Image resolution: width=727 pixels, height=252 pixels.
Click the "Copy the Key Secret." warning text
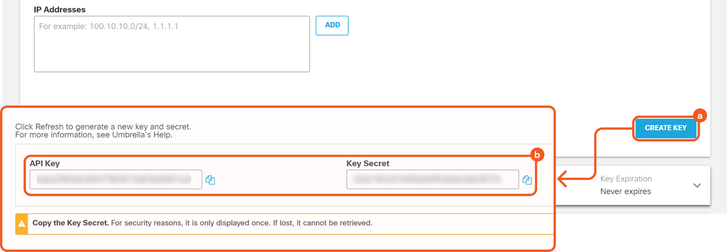coord(71,223)
